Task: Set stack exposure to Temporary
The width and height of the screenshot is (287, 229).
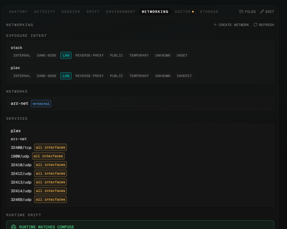Action: pyautogui.click(x=139, y=55)
